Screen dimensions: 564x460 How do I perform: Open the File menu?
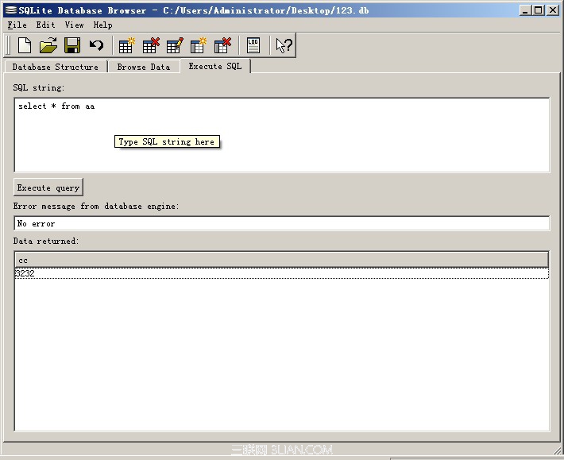17,25
